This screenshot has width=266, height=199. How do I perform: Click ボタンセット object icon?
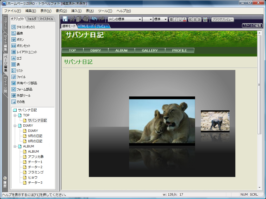(14, 46)
